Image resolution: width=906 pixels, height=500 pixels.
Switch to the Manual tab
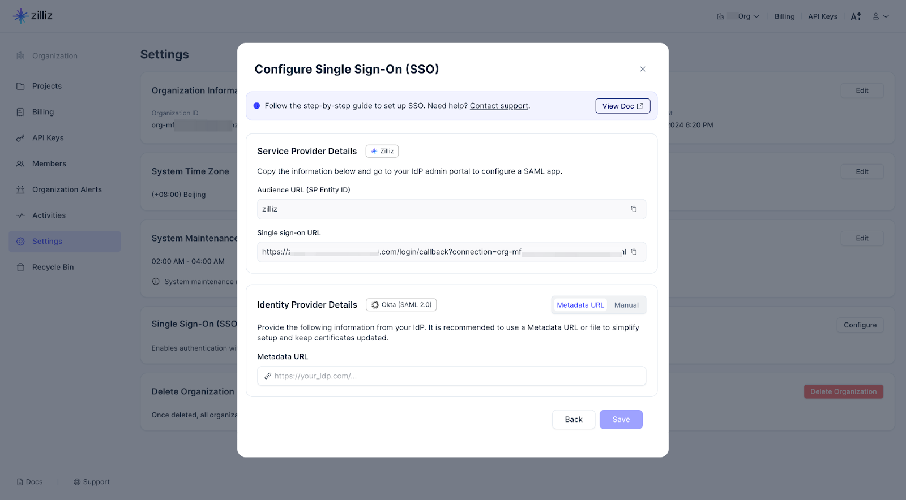click(626, 305)
